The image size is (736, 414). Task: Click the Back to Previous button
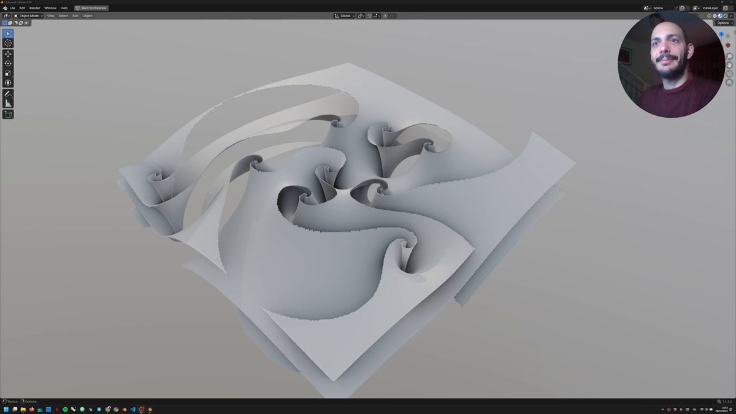[x=91, y=8]
